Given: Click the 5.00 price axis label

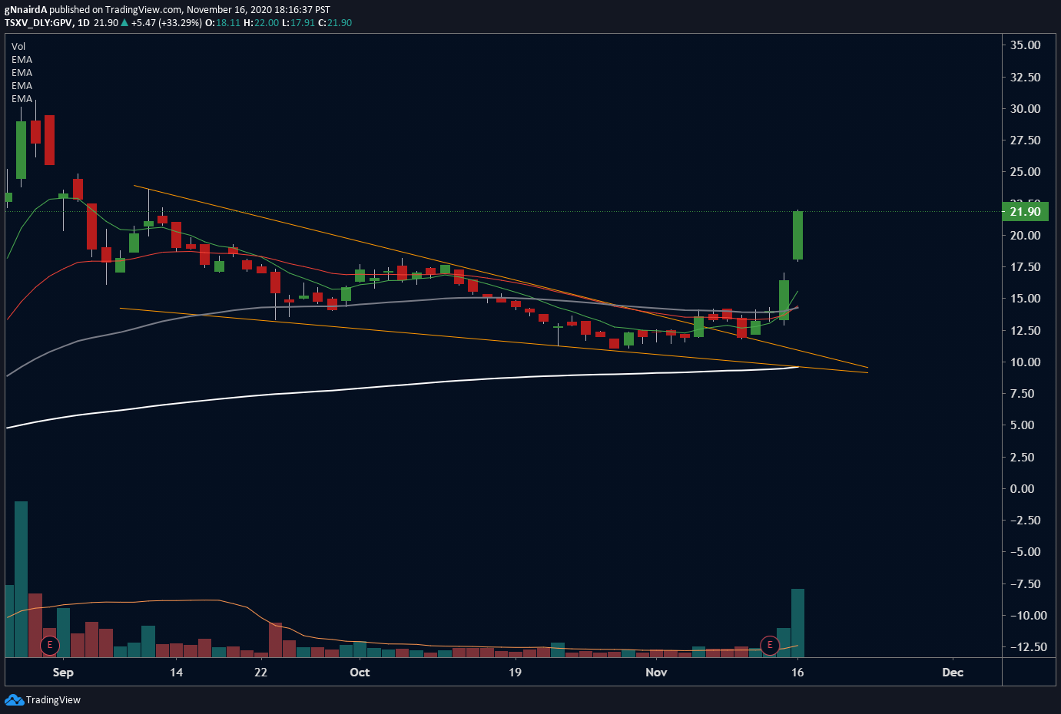Looking at the screenshot, I should click(x=1022, y=425).
